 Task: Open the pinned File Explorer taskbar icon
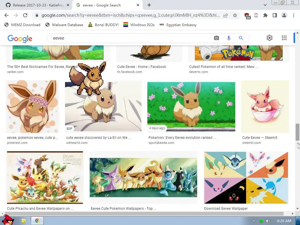tap(24, 221)
